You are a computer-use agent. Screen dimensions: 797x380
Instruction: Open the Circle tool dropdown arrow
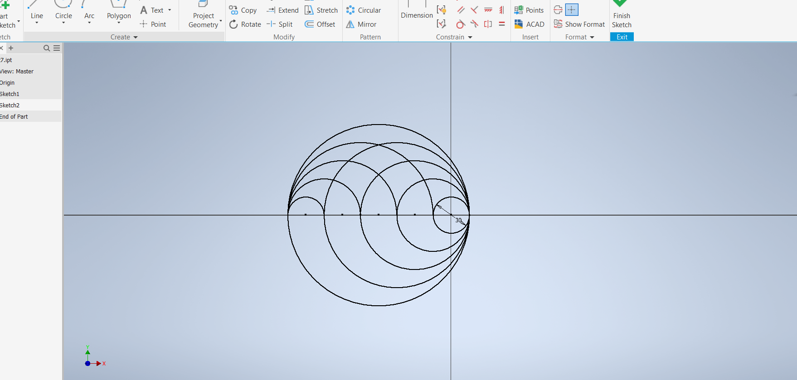pos(63,23)
